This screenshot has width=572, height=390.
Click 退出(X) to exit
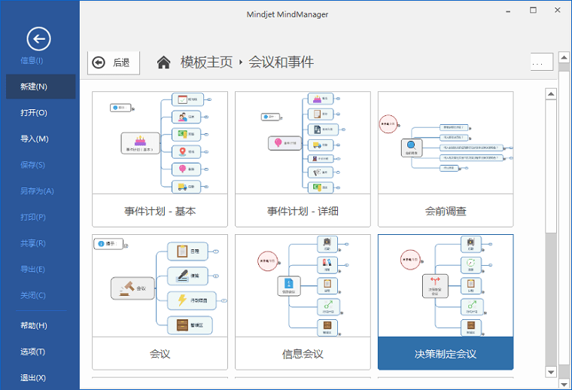coord(34,377)
